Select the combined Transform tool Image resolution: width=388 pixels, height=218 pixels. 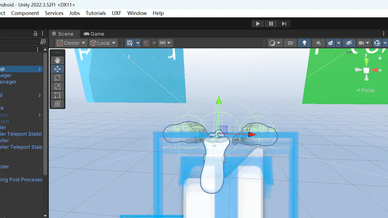[57, 104]
